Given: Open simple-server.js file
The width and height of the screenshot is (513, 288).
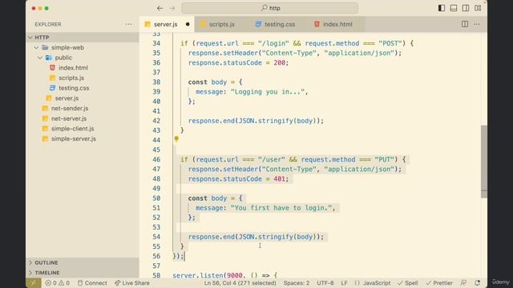Looking at the screenshot, I should pos(74,138).
